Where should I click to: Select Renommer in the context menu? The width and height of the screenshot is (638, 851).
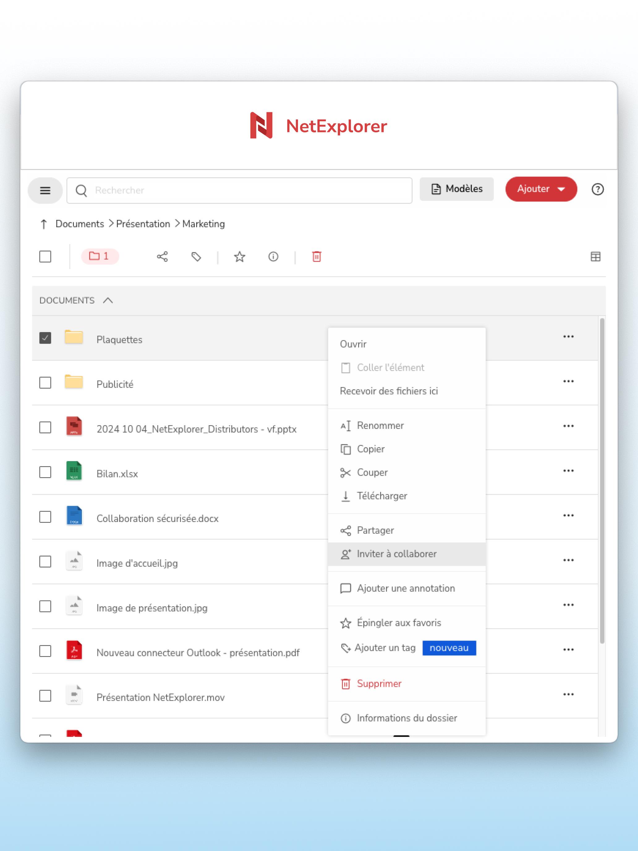pos(407,426)
